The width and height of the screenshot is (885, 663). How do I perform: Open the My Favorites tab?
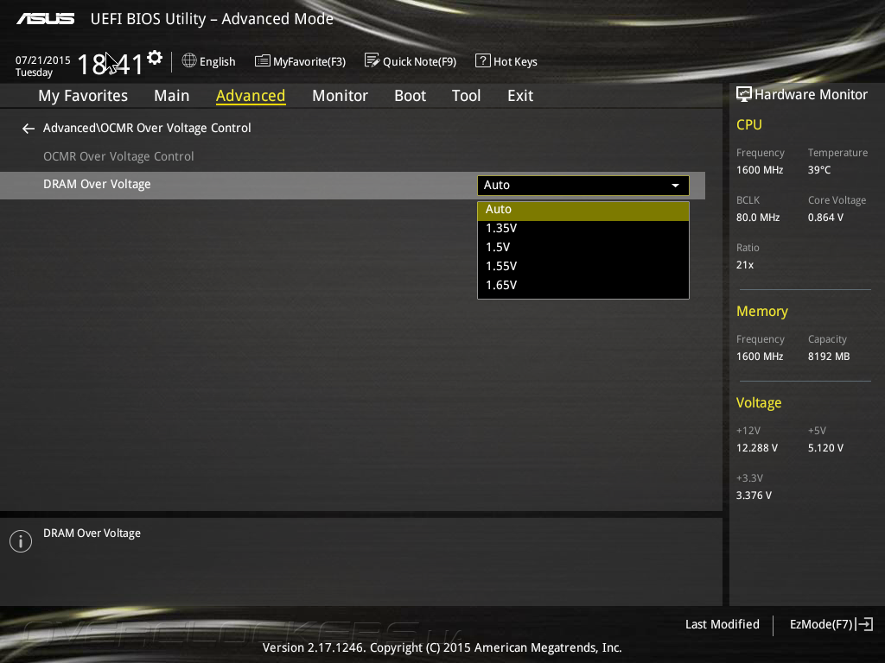[x=83, y=96]
